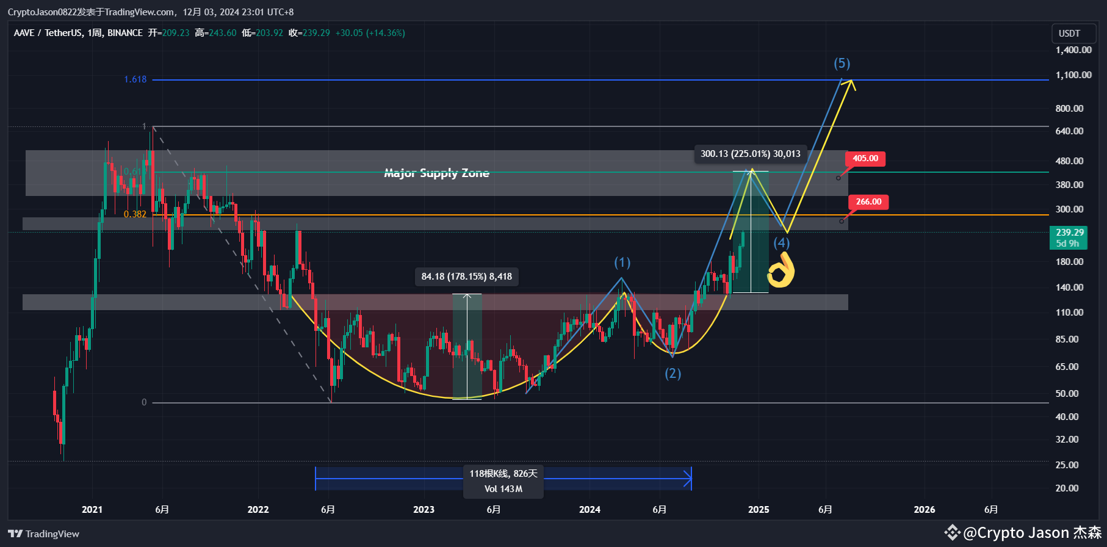Click the 110.00 price axis label
Image resolution: width=1107 pixels, height=547 pixels.
[x=1070, y=313]
